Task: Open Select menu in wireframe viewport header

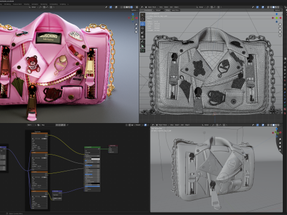Action: (166, 7)
